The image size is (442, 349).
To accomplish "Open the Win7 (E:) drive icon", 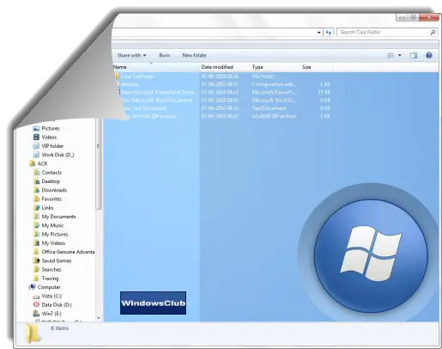I will pyautogui.click(x=36, y=314).
